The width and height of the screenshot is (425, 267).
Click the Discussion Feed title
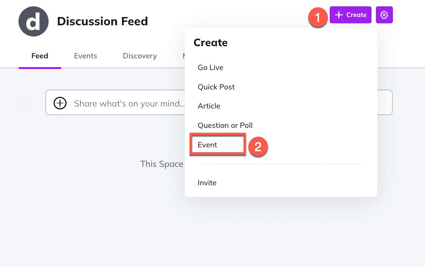click(x=102, y=21)
